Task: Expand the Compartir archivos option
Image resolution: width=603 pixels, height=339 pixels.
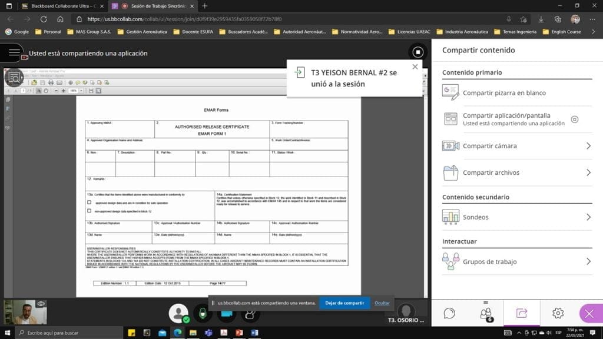Action: [588, 172]
